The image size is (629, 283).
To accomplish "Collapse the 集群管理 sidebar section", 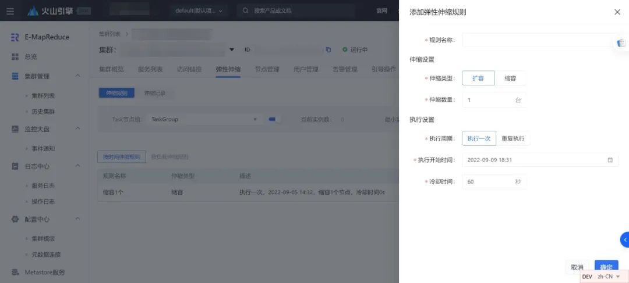I will 78,76.
